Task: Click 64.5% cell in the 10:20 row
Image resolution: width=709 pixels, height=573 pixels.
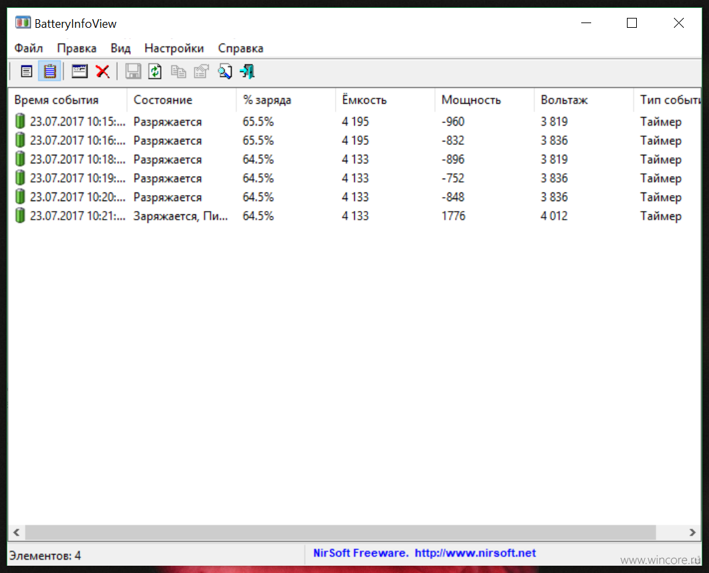Action: [258, 197]
